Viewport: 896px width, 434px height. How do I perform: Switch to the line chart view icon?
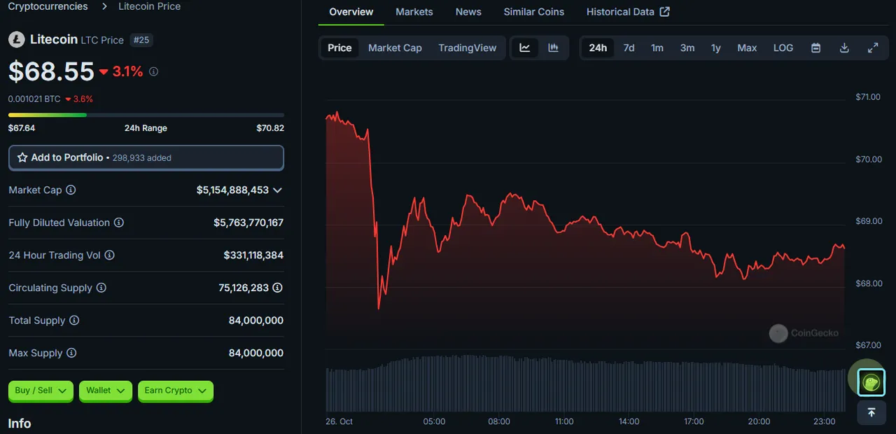[525, 48]
